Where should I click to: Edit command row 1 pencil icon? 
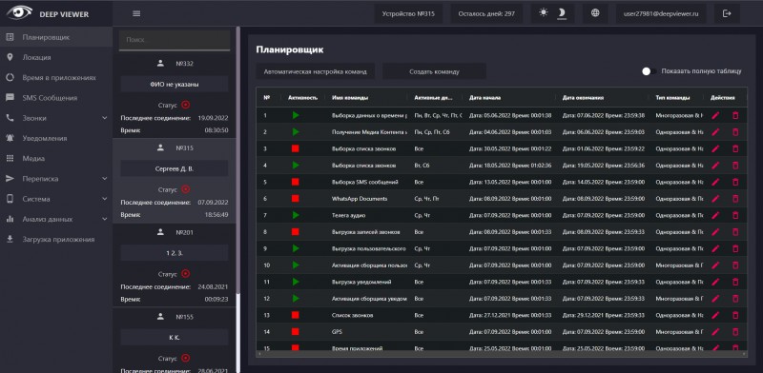coord(715,115)
